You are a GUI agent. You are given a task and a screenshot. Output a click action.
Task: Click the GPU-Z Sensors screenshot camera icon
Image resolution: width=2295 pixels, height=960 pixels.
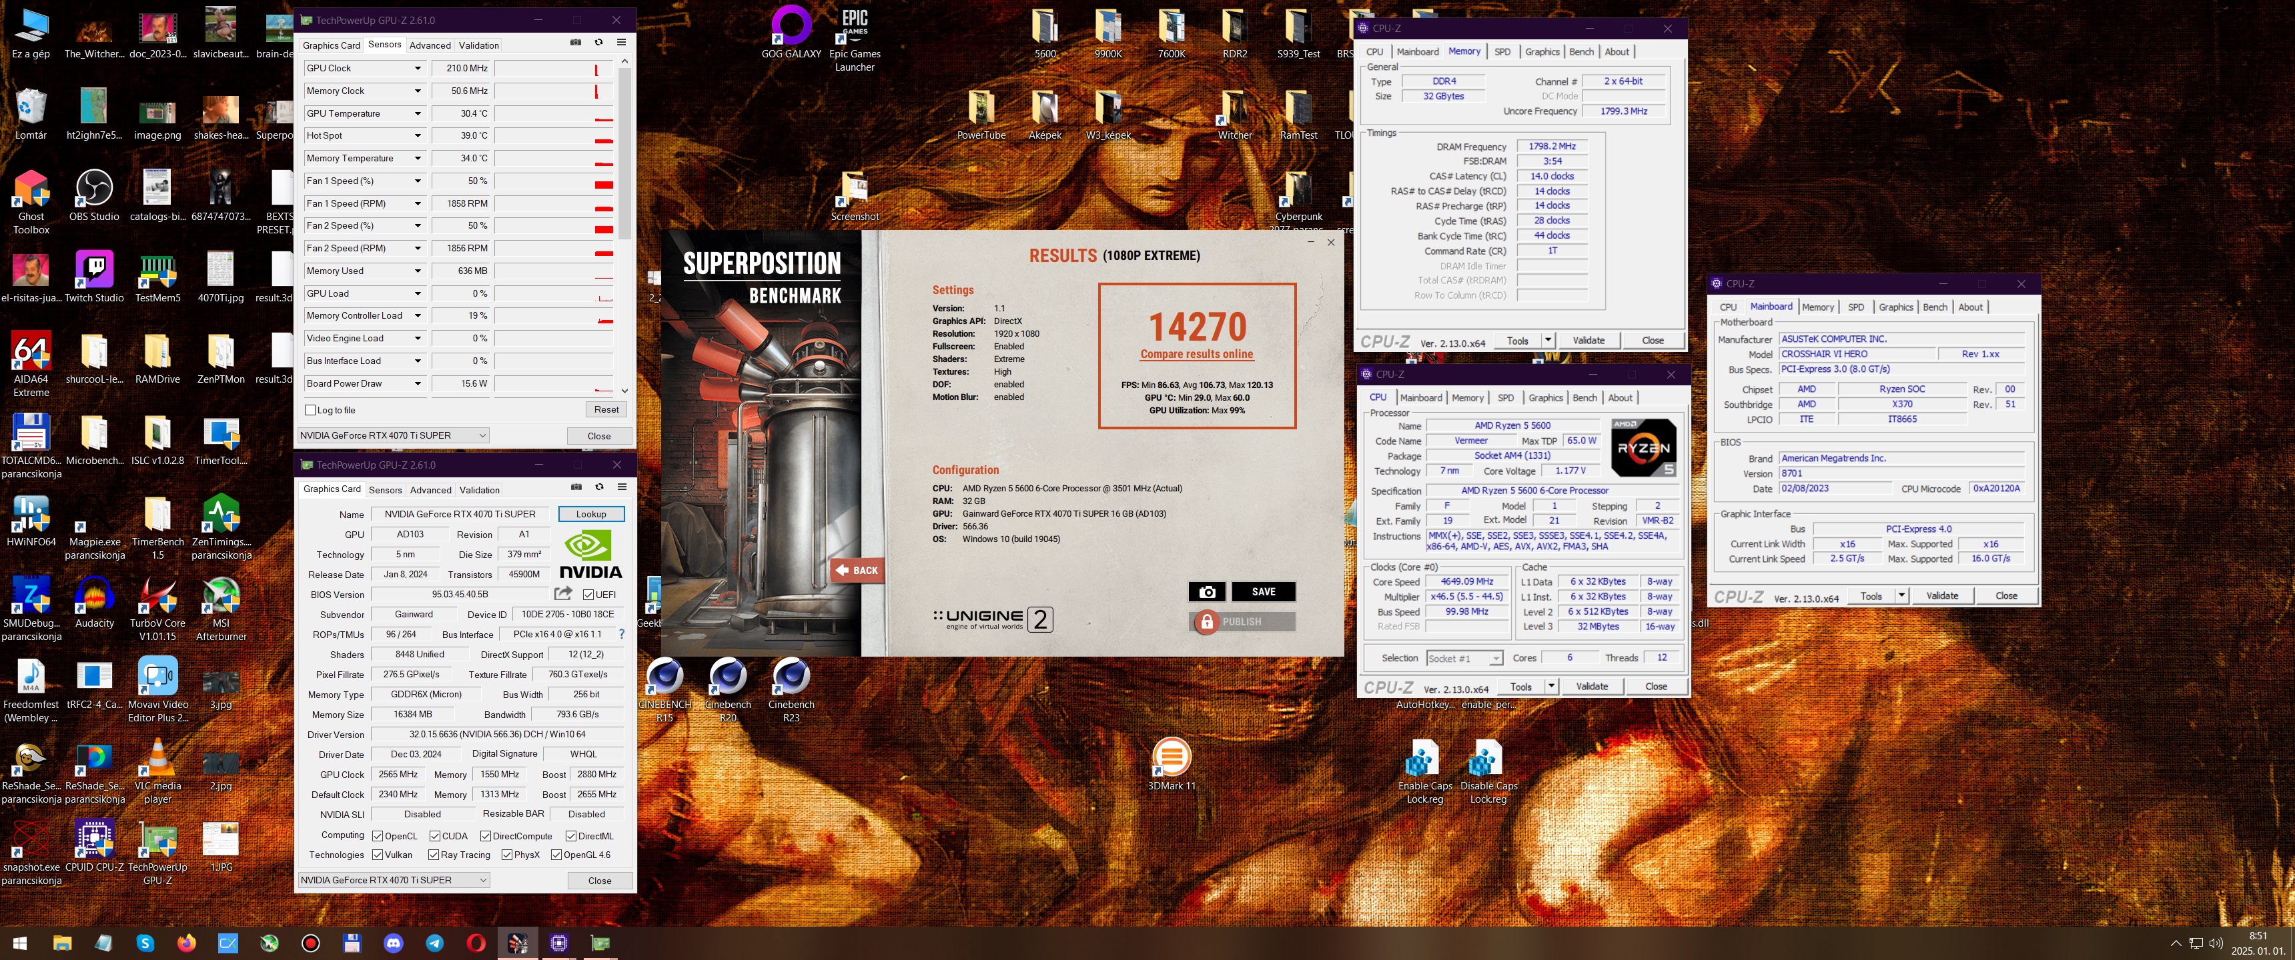(x=576, y=43)
